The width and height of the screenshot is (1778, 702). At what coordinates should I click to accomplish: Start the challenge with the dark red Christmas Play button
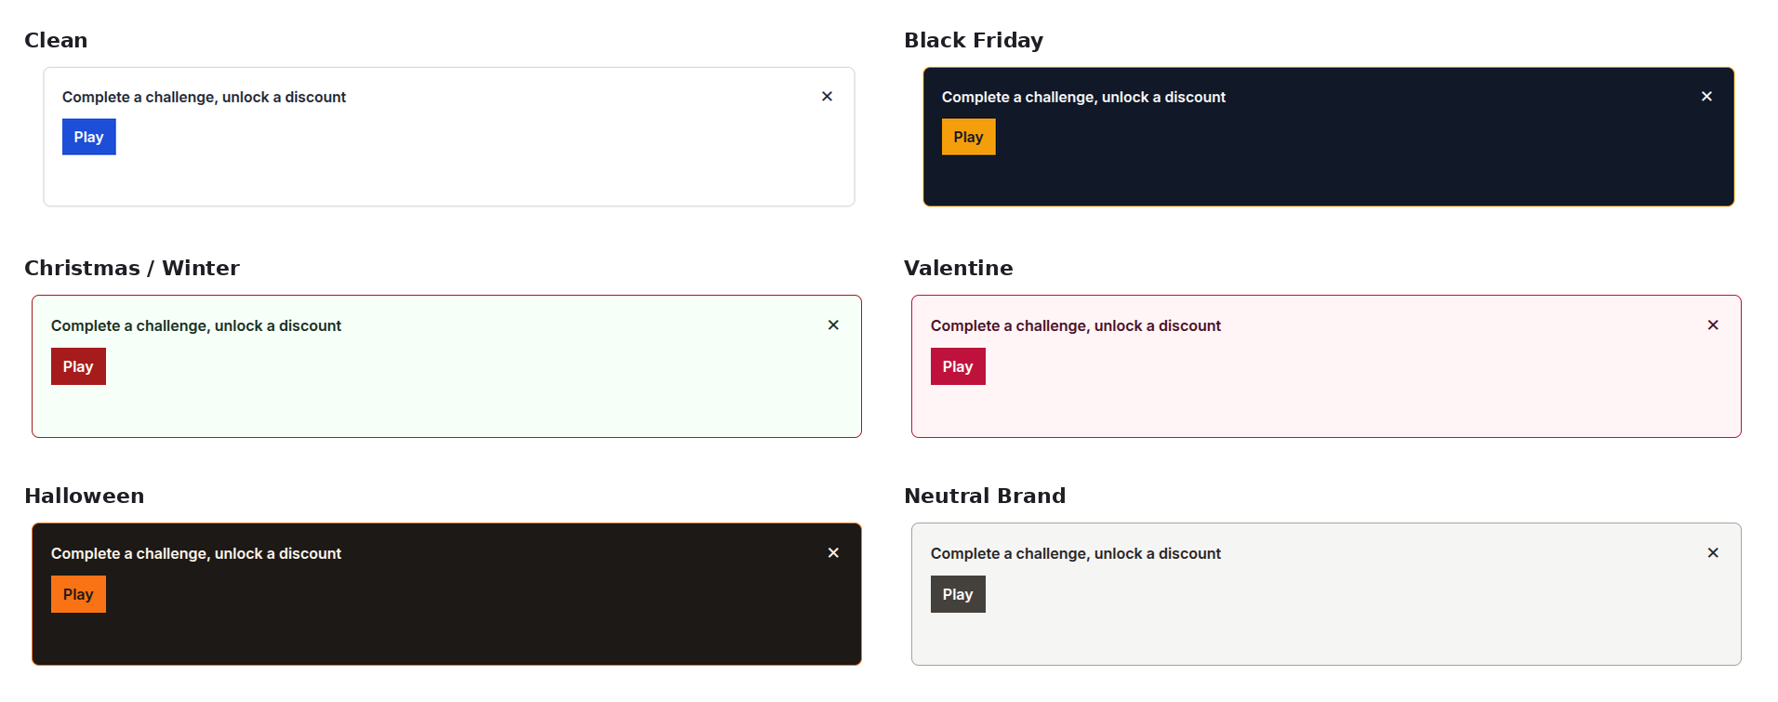tap(78, 366)
